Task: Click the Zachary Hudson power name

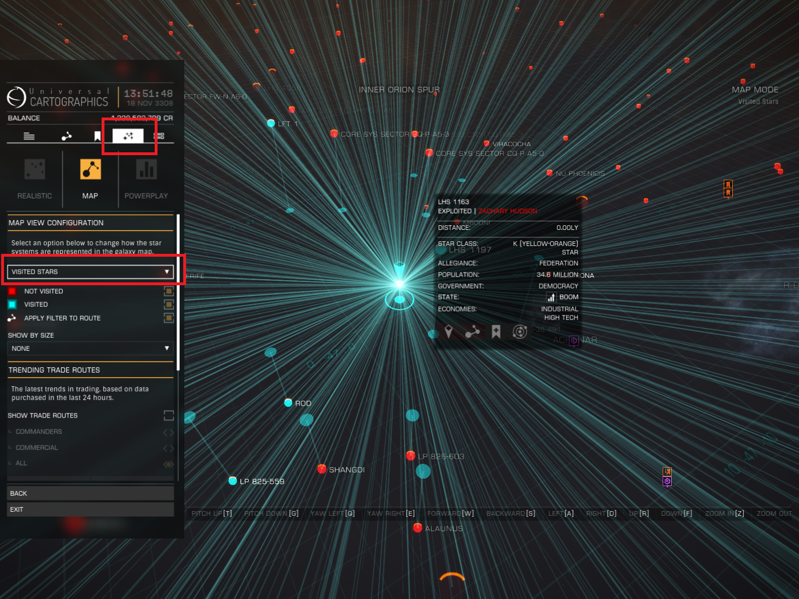Action: coord(508,211)
